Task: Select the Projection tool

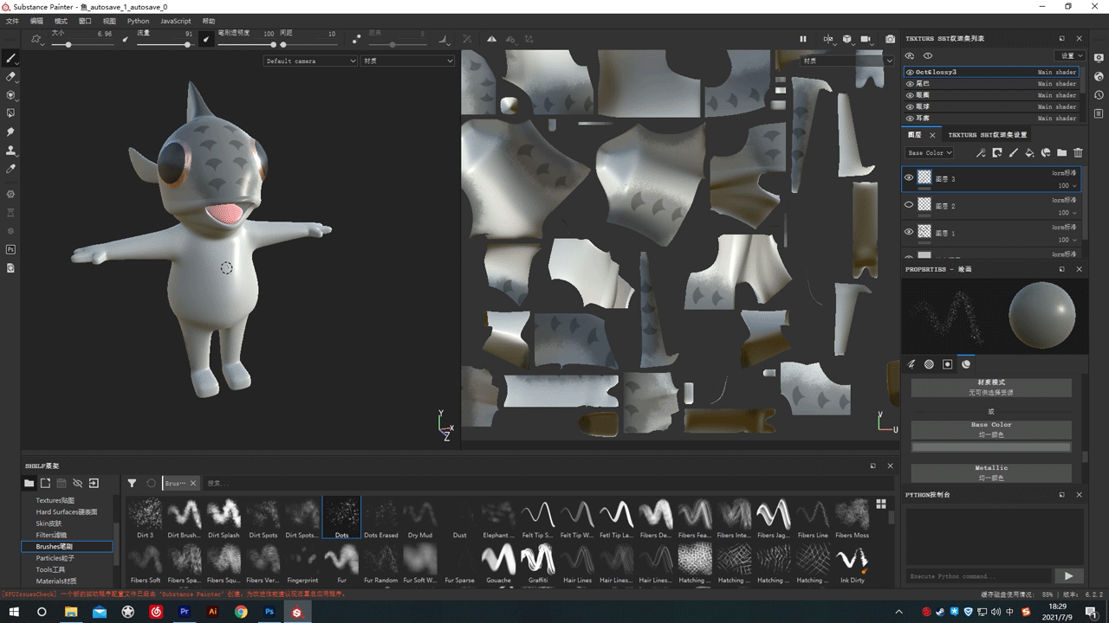Action: pyautogui.click(x=10, y=95)
